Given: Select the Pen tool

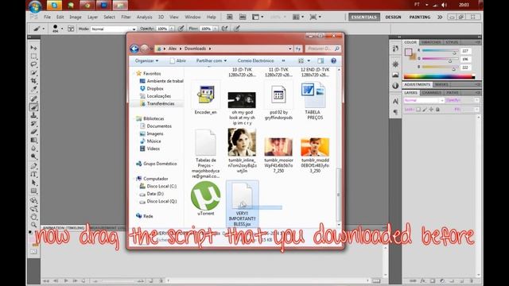Looking at the screenshot, I should [33, 166].
